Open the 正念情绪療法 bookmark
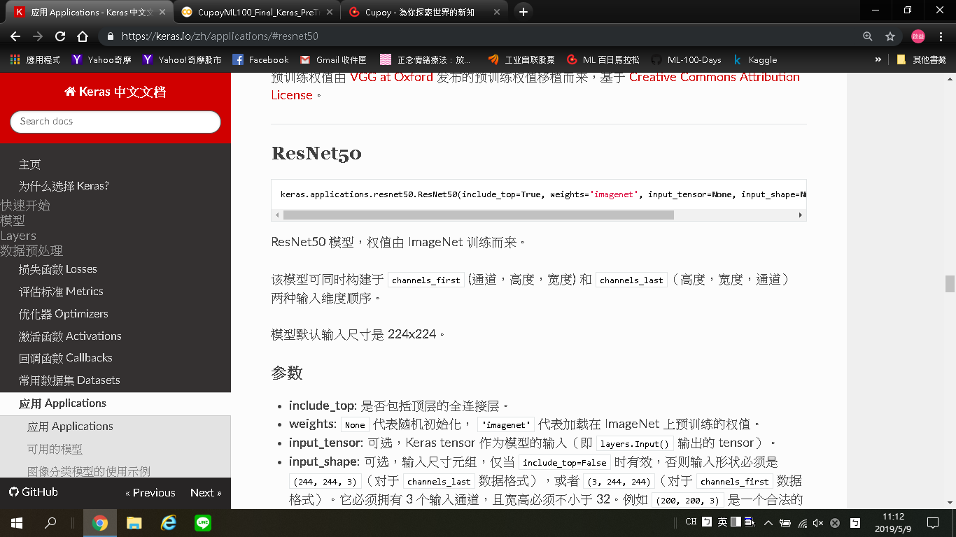The height and width of the screenshot is (537, 956). (426, 60)
